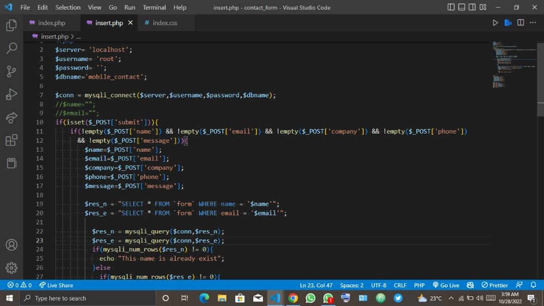The height and width of the screenshot is (306, 544).
Task: Click the mysqli_connect text on line 7
Action: point(110,95)
